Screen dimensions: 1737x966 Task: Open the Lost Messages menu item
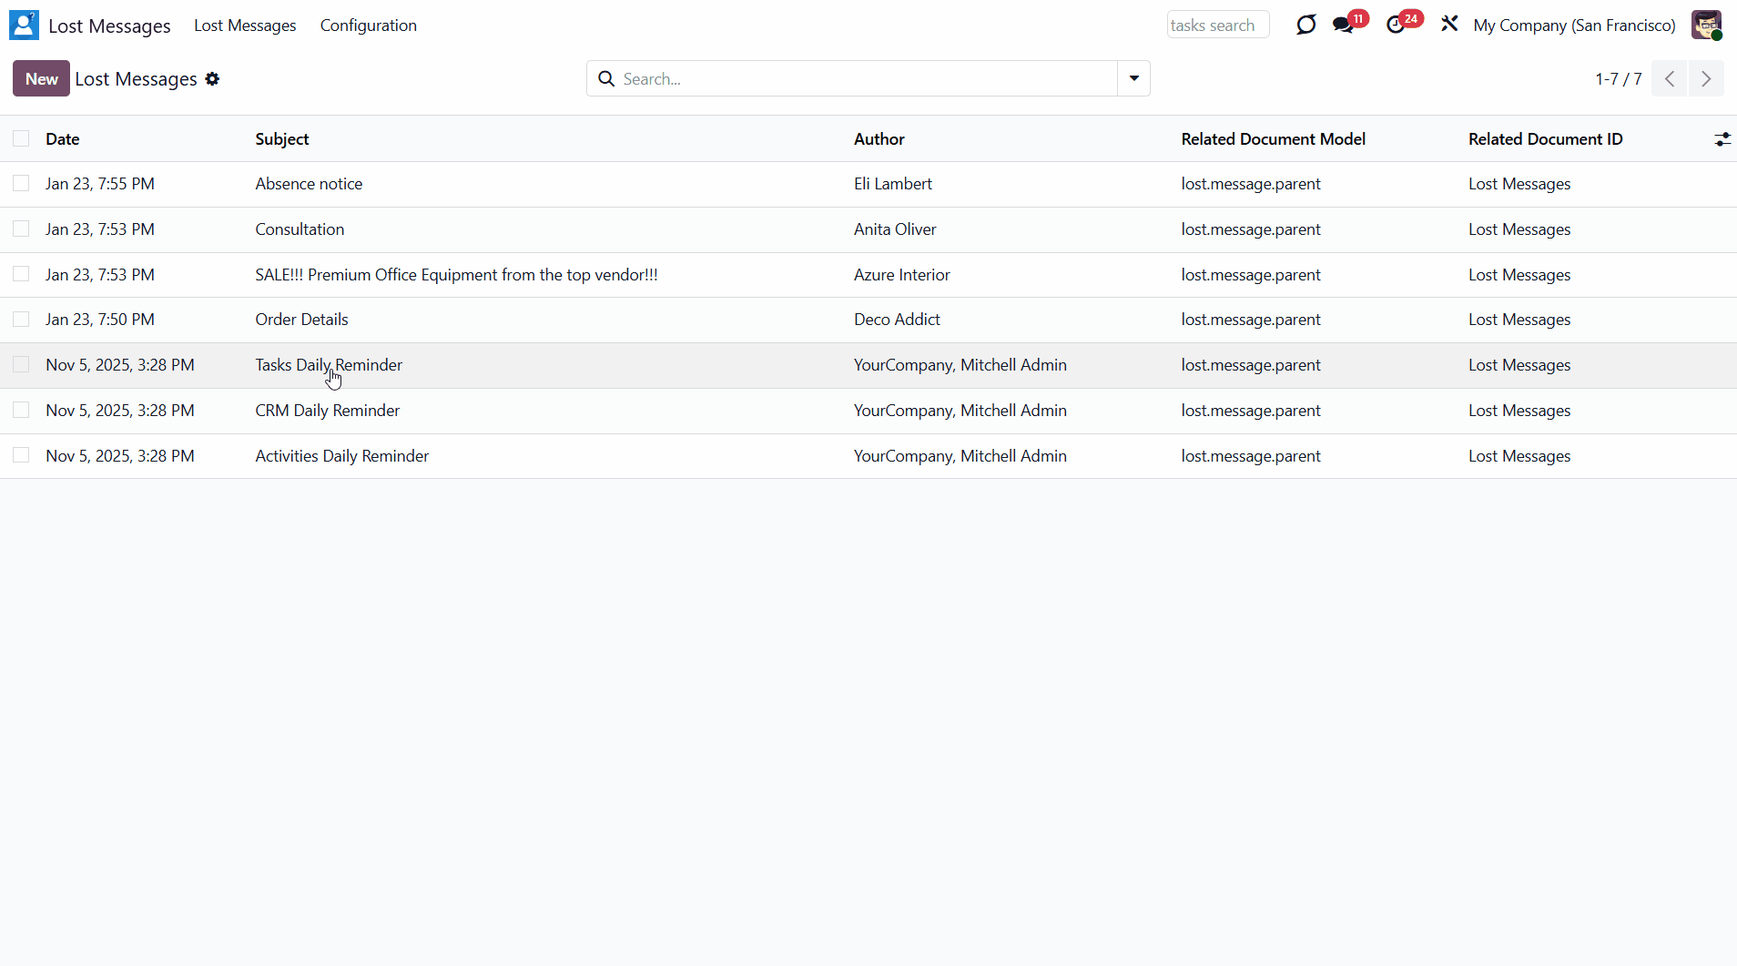[245, 25]
